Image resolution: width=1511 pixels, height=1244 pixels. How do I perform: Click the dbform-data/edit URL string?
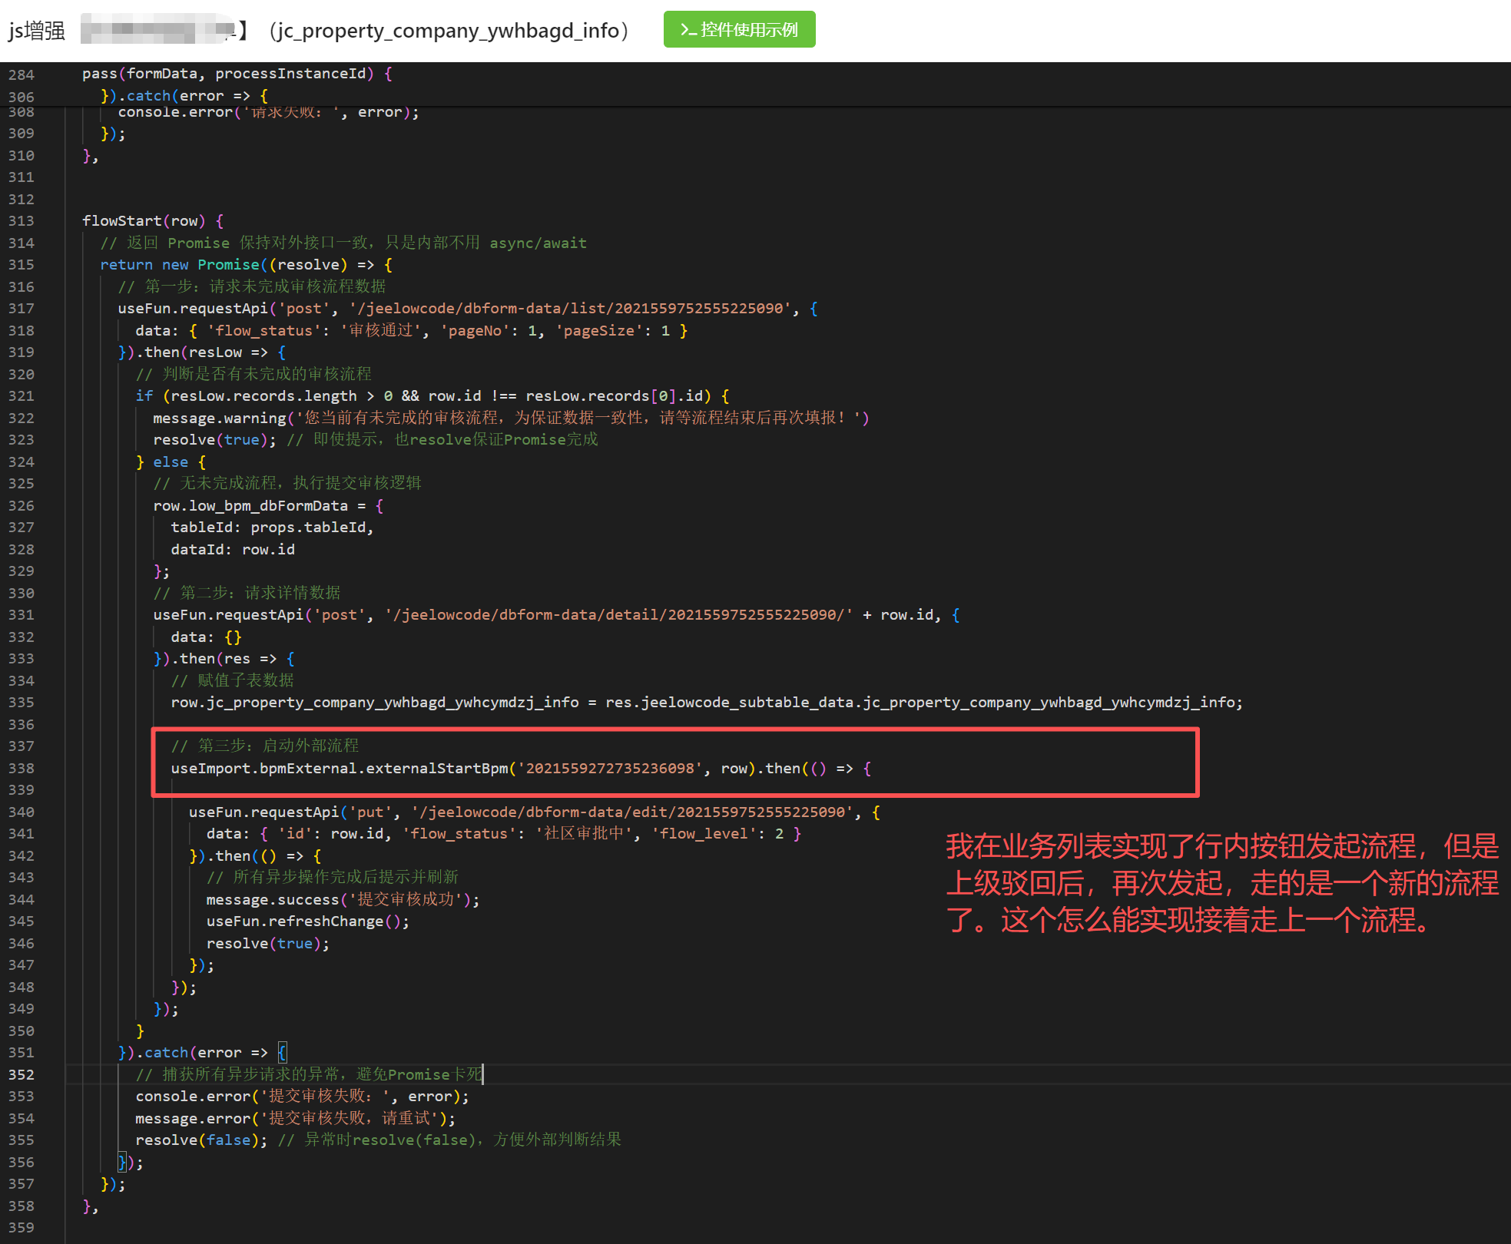[x=631, y=812]
